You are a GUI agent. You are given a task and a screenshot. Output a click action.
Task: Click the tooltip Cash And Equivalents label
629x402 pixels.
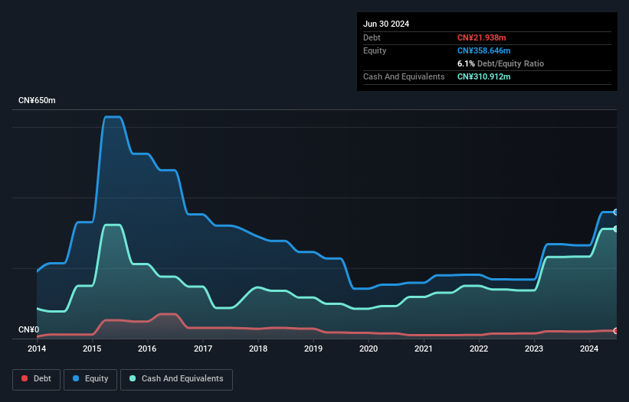pyautogui.click(x=404, y=76)
